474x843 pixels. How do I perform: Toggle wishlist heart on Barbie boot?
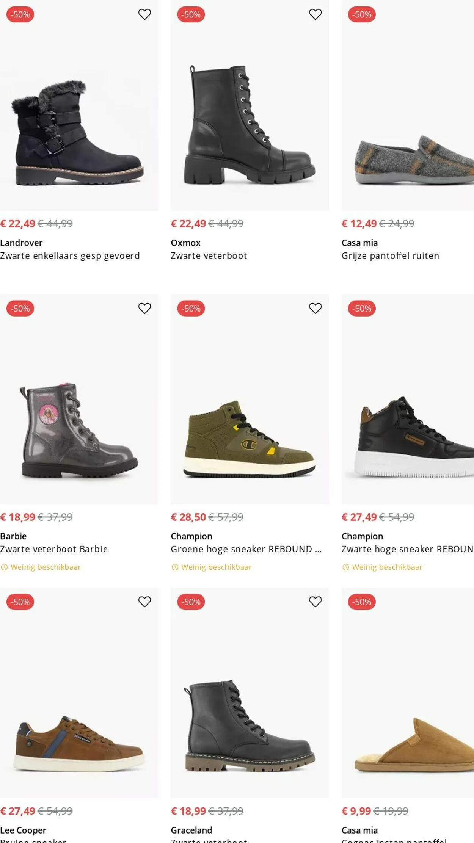[x=144, y=308]
